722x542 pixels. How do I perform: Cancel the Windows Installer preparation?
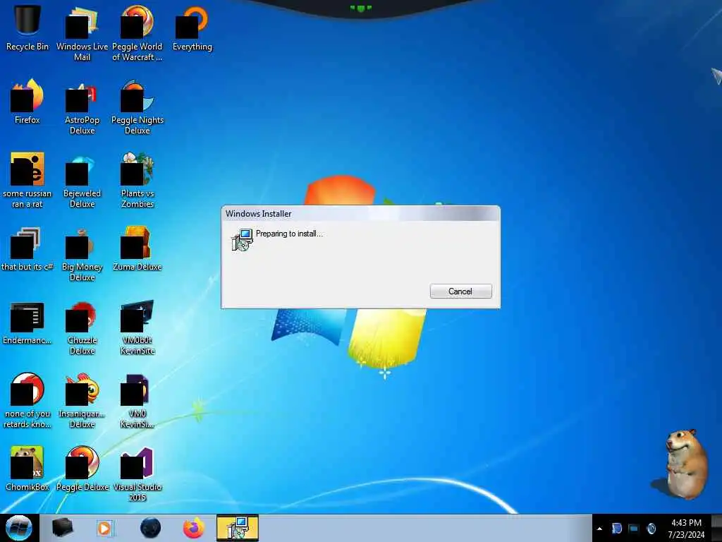click(460, 291)
